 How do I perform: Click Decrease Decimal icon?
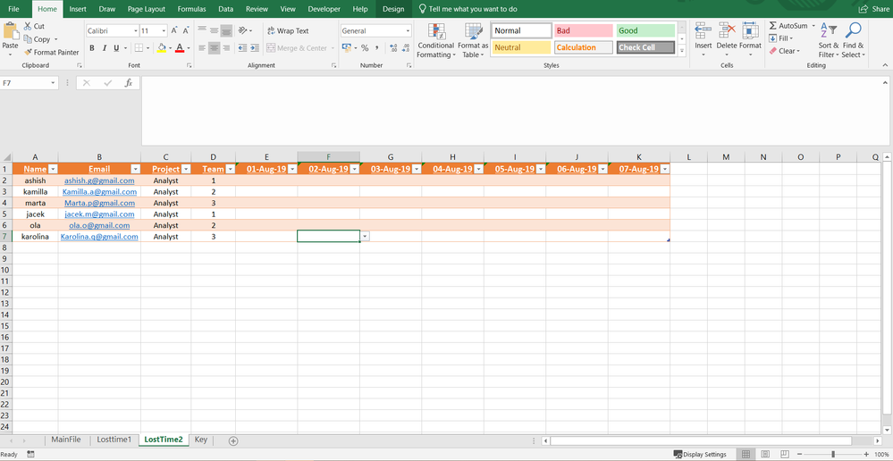[406, 48]
